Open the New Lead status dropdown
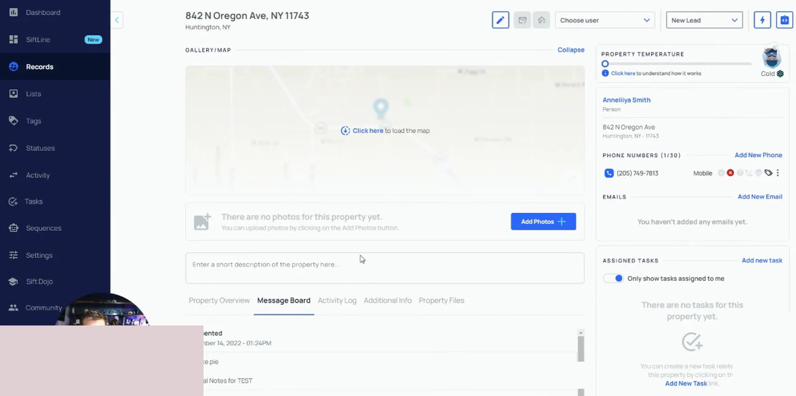 705,20
